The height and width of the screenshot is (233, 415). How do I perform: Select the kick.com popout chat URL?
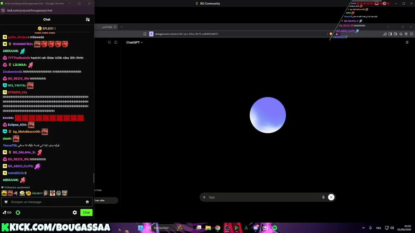pos(30,10)
